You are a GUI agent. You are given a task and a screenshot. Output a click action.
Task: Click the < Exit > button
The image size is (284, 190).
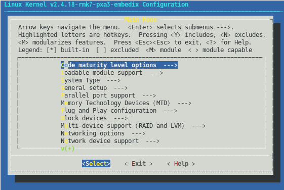pyautogui.click(x=139, y=164)
